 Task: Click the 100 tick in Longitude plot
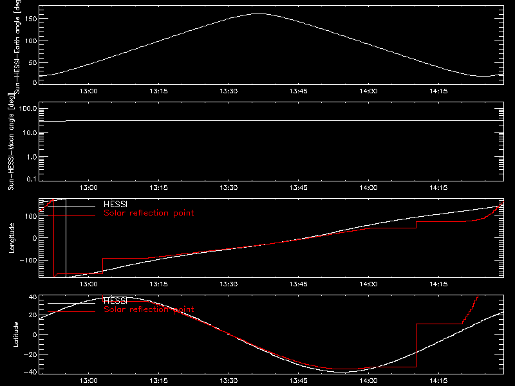tap(31, 216)
